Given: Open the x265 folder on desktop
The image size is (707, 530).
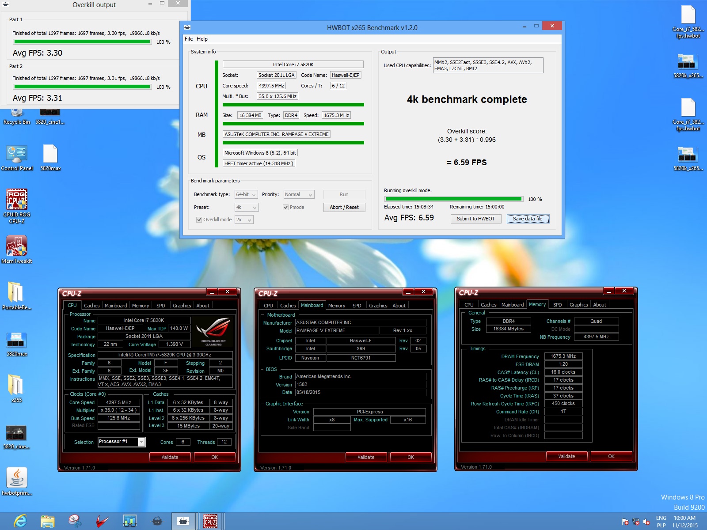Looking at the screenshot, I should (17, 388).
